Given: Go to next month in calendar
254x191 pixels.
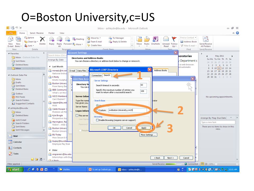Looking at the screenshot, I should point(232,56).
